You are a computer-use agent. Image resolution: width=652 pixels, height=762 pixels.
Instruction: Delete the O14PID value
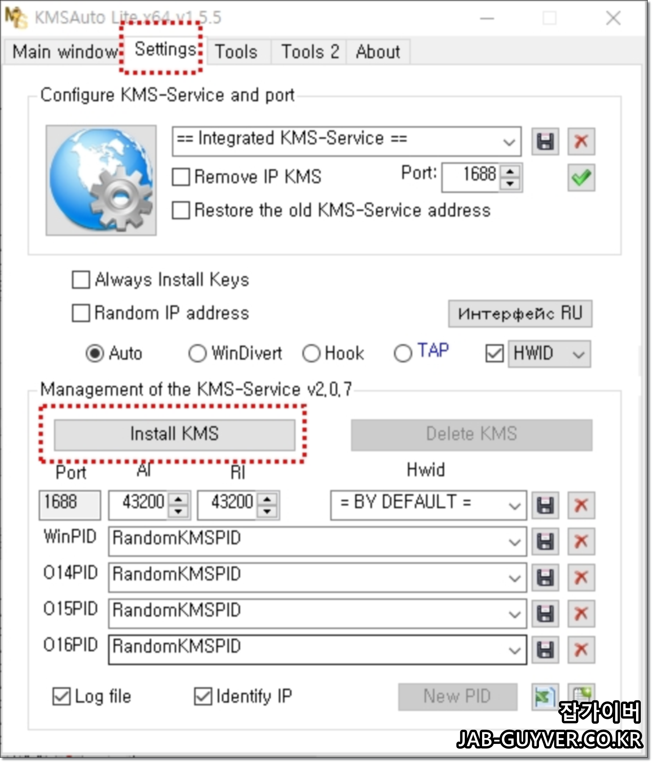coord(581,577)
